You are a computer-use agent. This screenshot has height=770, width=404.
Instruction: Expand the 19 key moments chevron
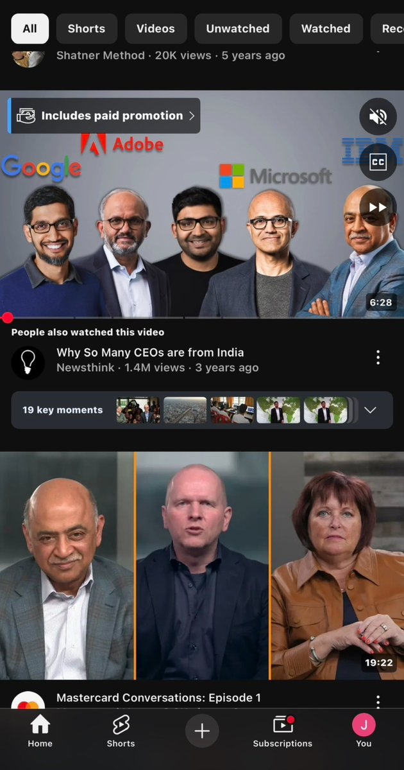point(370,410)
